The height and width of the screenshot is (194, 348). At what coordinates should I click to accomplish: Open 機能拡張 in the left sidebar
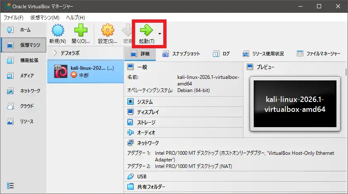click(24, 60)
